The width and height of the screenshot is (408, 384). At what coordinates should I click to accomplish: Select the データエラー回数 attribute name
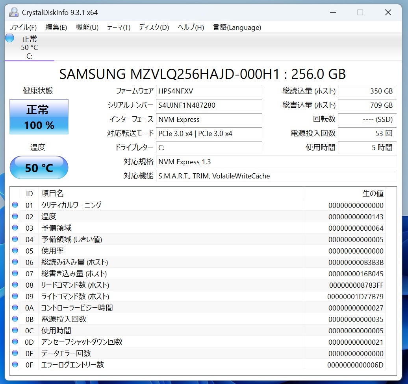point(66,353)
